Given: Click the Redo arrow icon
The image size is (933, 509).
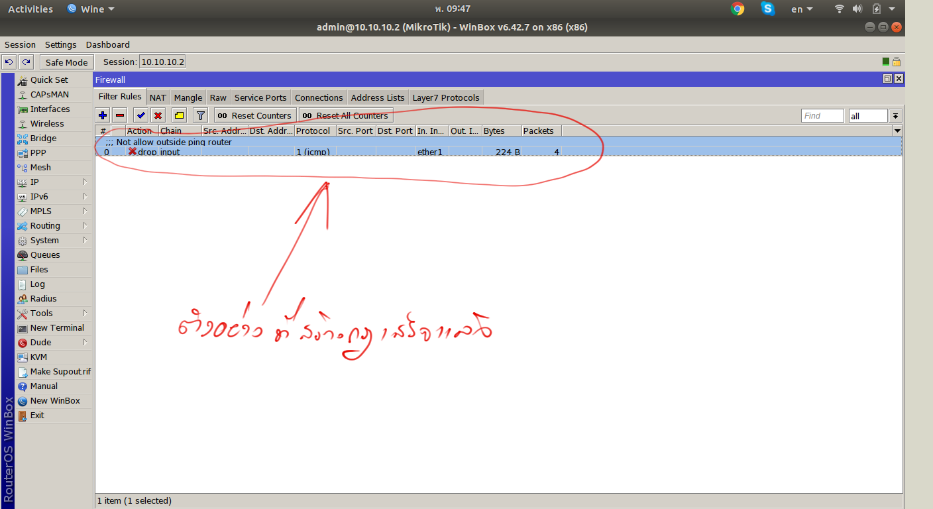Looking at the screenshot, I should (x=26, y=62).
